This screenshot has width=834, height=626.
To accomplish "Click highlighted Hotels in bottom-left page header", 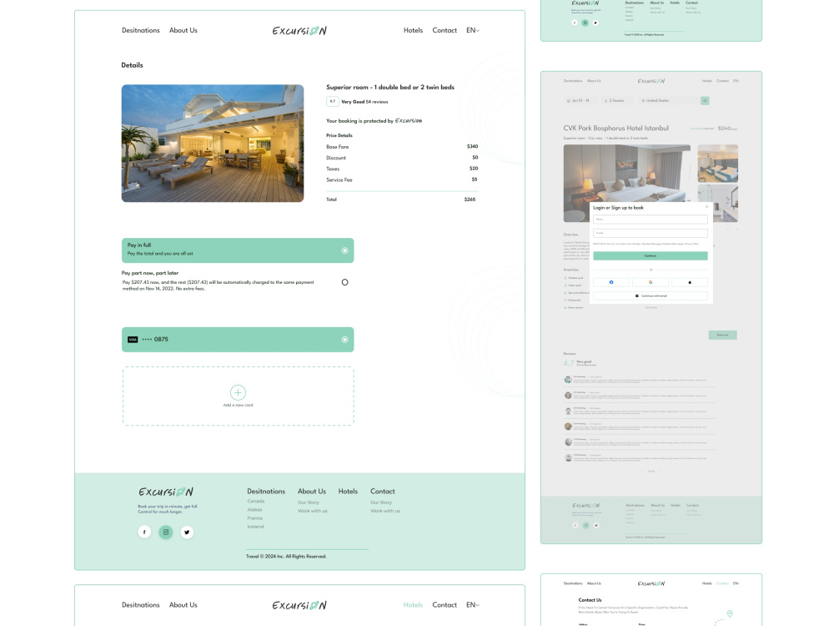I will coord(413,604).
